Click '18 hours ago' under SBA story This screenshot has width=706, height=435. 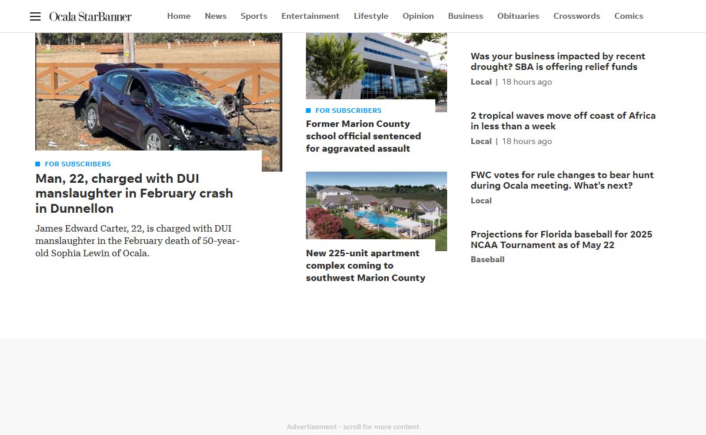[x=527, y=82]
